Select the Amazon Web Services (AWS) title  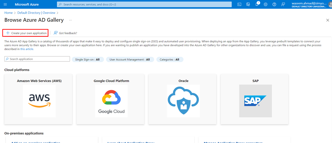pyautogui.click(x=40, y=81)
